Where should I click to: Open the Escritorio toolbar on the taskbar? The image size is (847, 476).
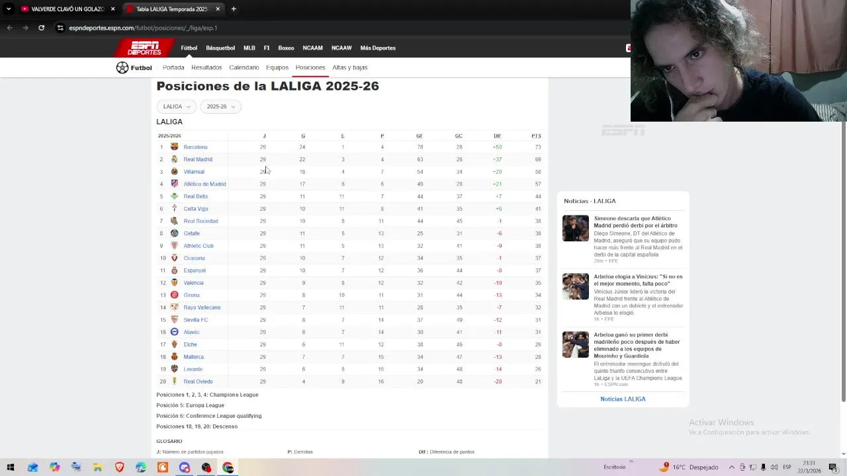click(x=614, y=467)
